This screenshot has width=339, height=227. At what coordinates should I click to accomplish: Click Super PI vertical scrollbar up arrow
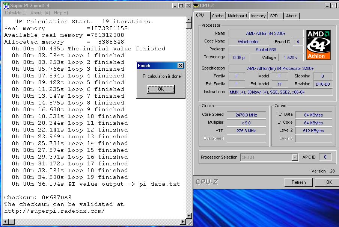coord(189,20)
